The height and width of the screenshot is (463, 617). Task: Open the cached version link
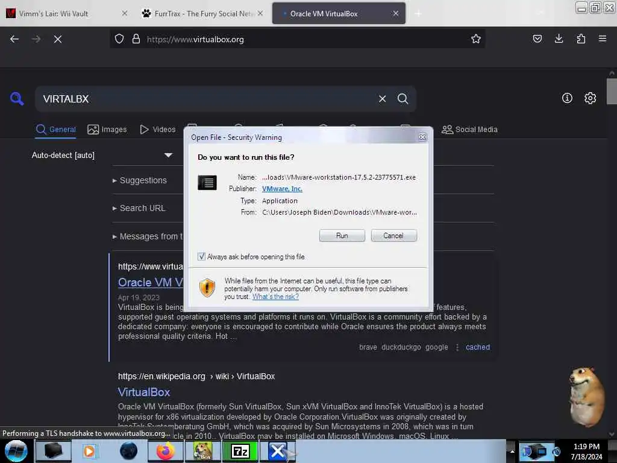tap(478, 347)
